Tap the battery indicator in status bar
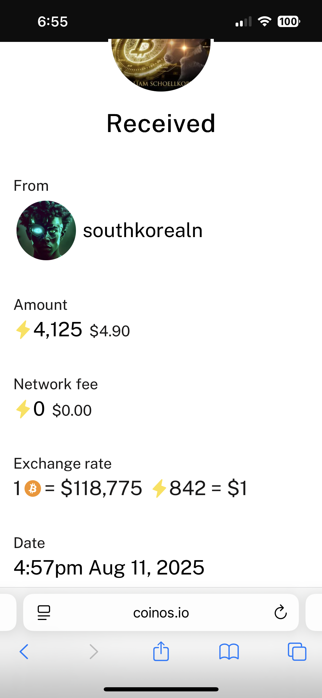 pyautogui.click(x=289, y=22)
